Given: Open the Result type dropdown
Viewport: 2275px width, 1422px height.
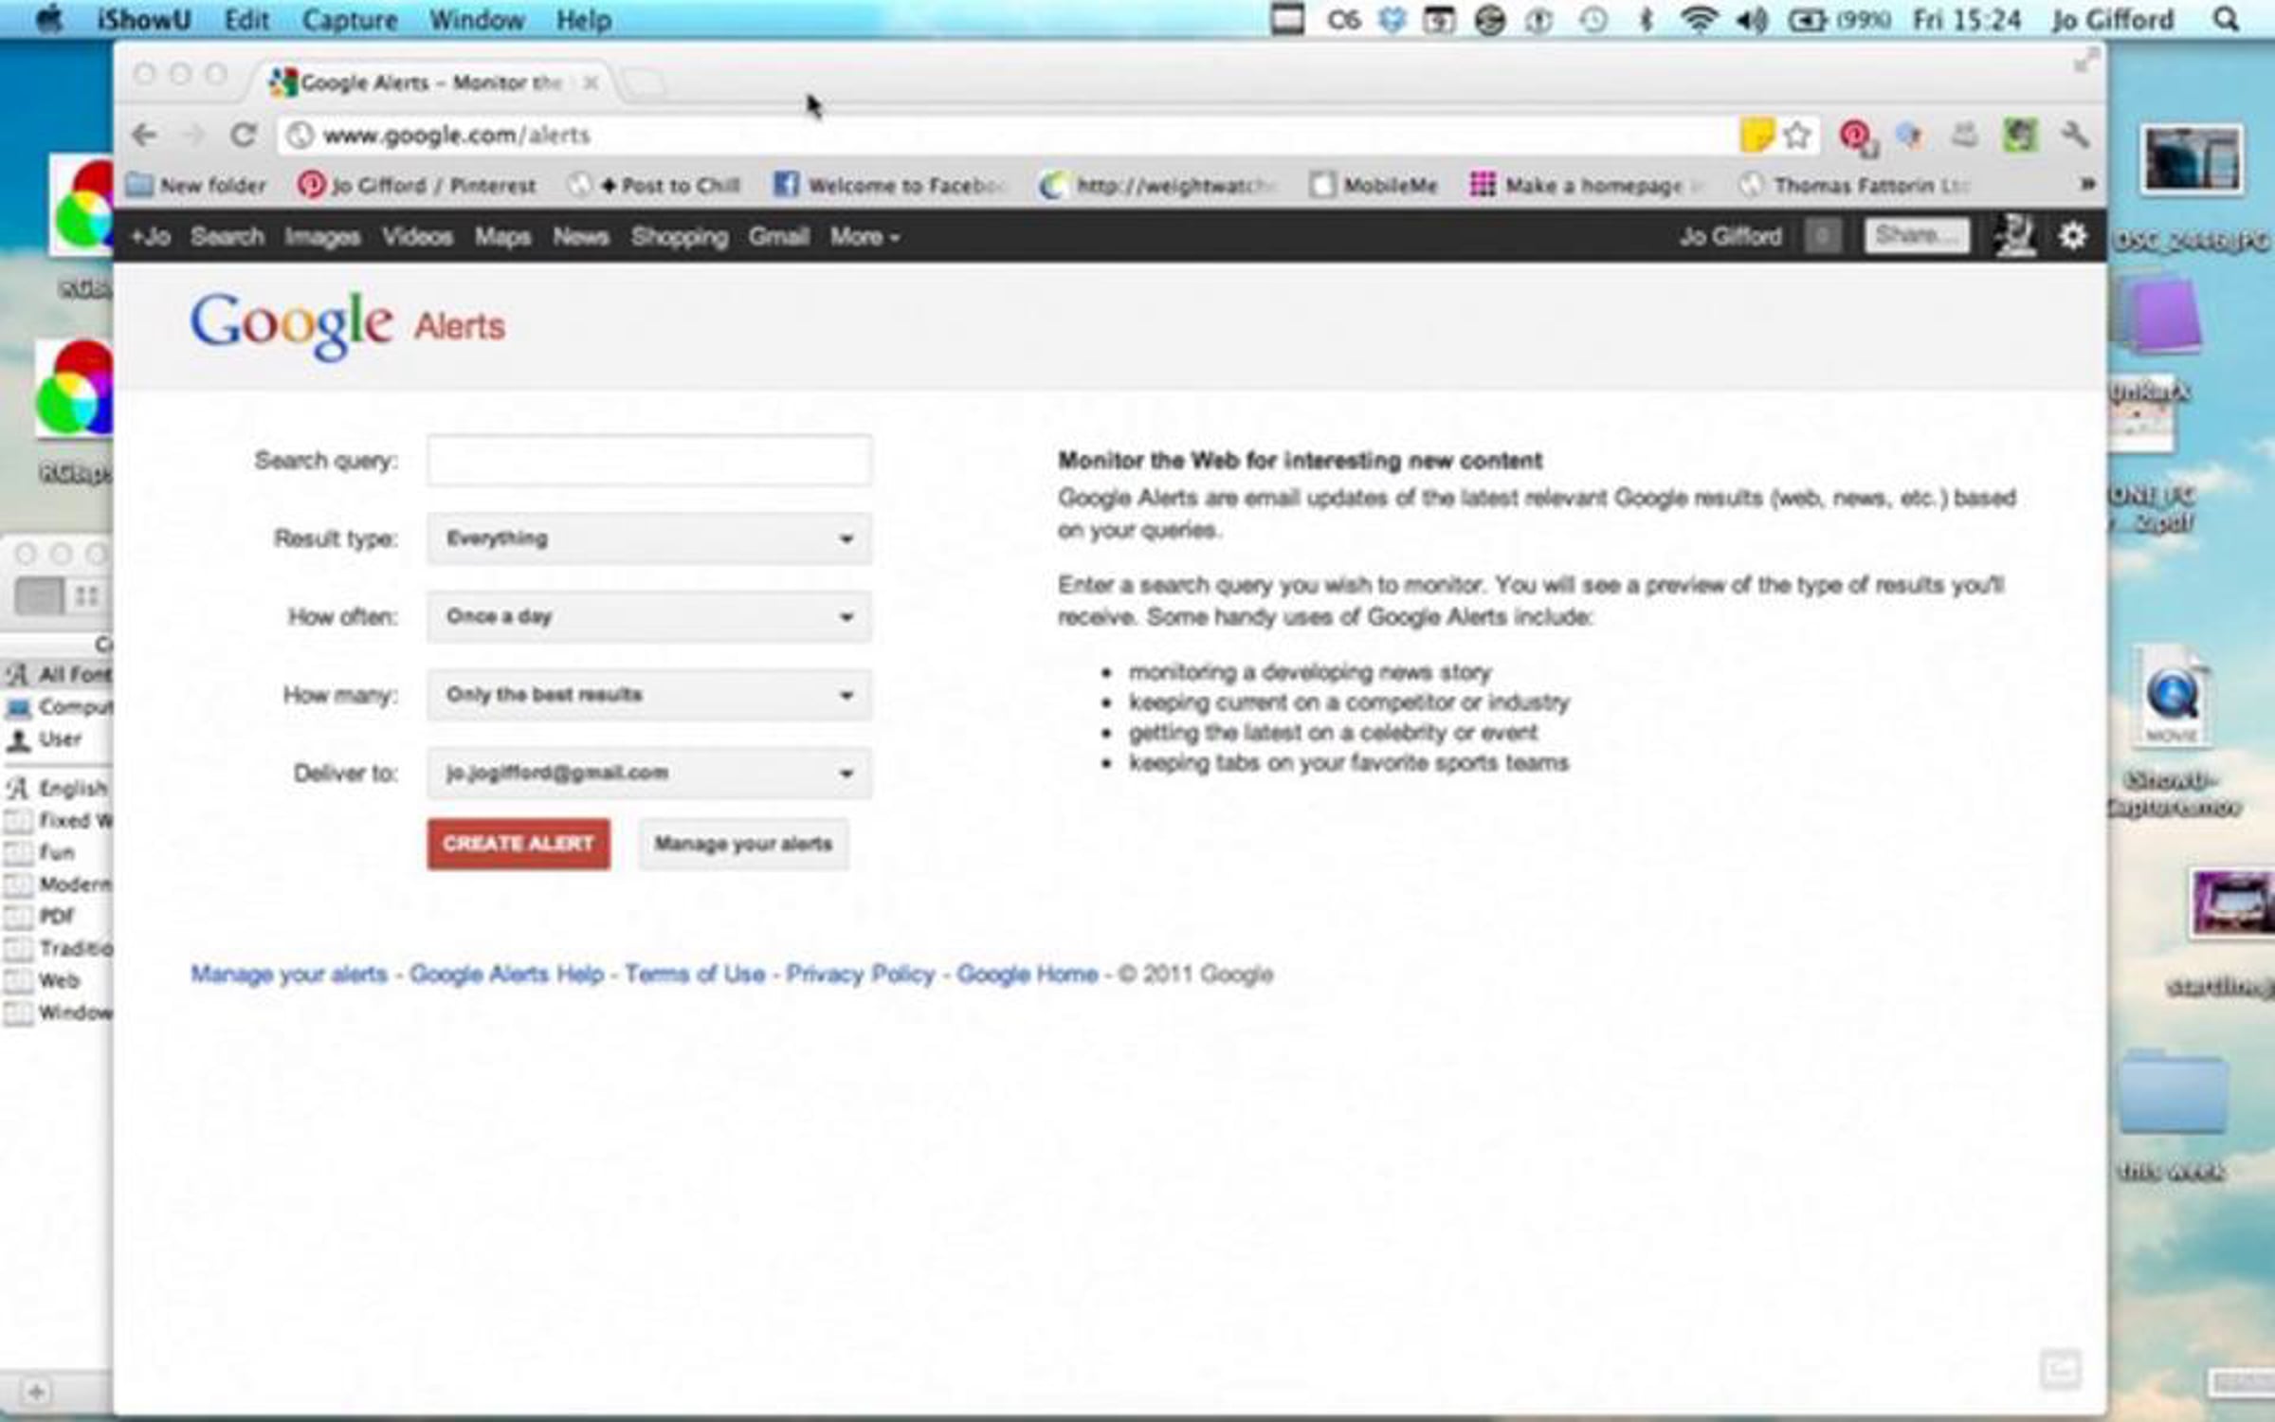Looking at the screenshot, I should click(x=648, y=538).
